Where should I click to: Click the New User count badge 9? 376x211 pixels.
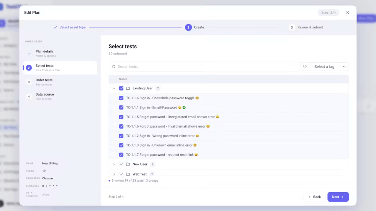152,164
